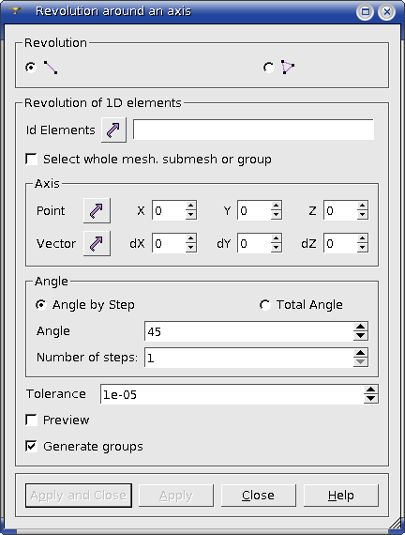Click the resize grip in dialog corner
Viewport: 405px width, 535px height.
point(397,525)
